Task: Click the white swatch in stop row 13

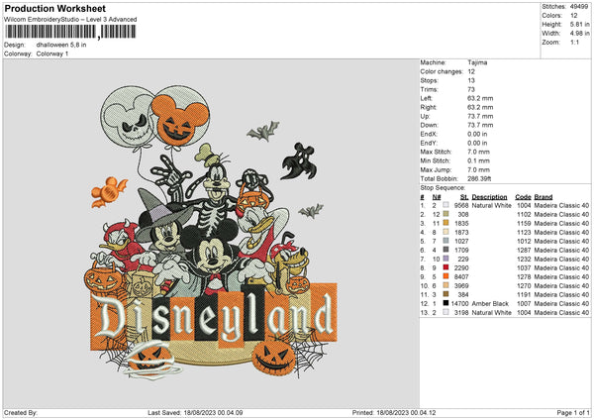Action: pos(445,312)
